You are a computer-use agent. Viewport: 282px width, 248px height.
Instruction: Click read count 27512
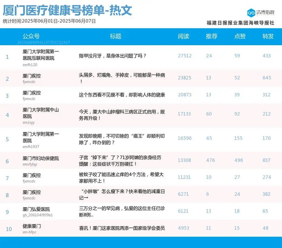coord(185,56)
